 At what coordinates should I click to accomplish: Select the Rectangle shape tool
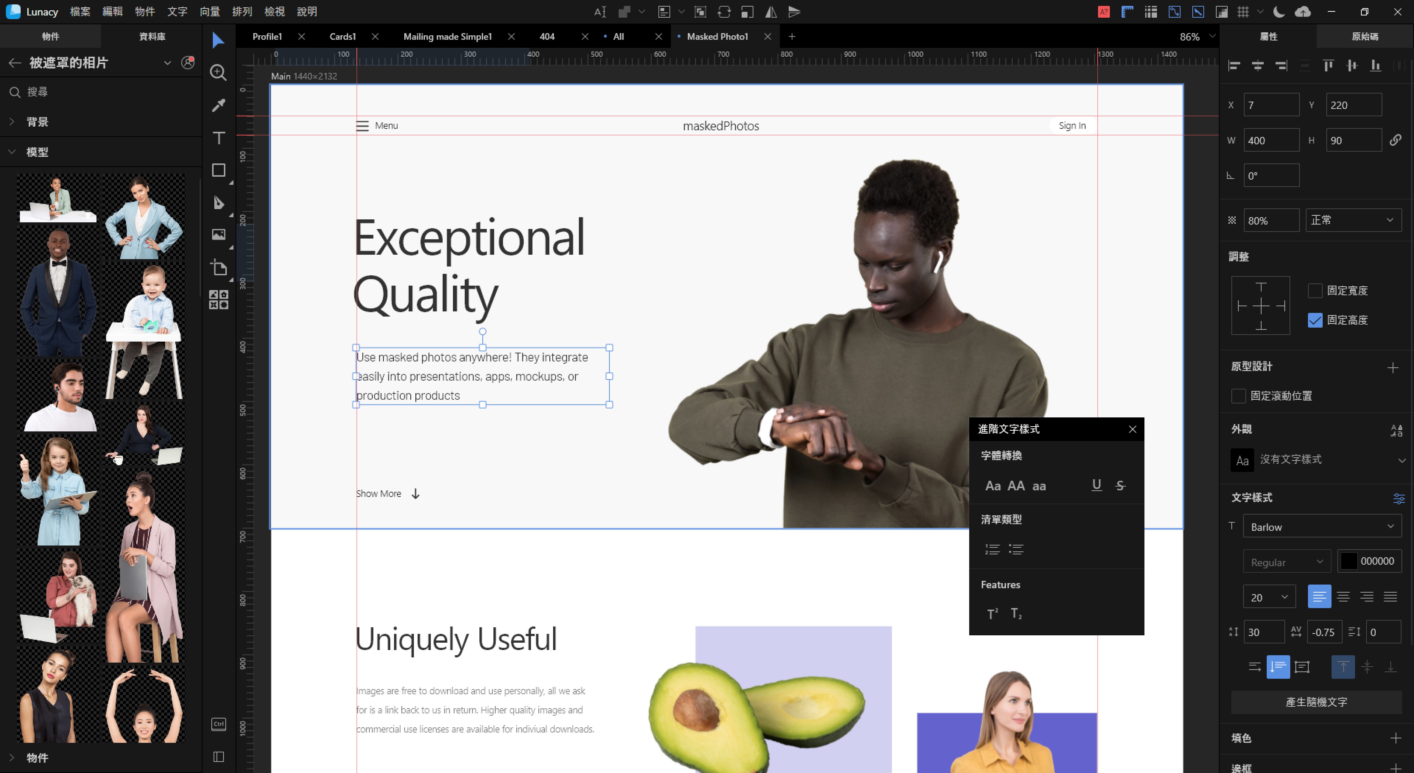coord(218,171)
